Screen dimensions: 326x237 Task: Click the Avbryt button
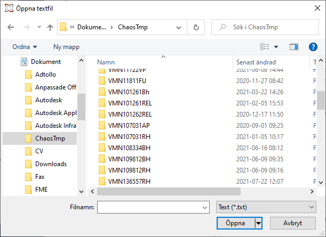[293, 223]
